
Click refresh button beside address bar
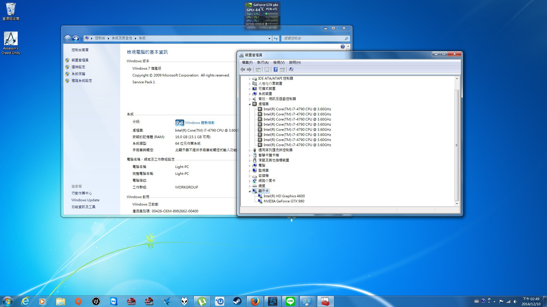pos(276,38)
